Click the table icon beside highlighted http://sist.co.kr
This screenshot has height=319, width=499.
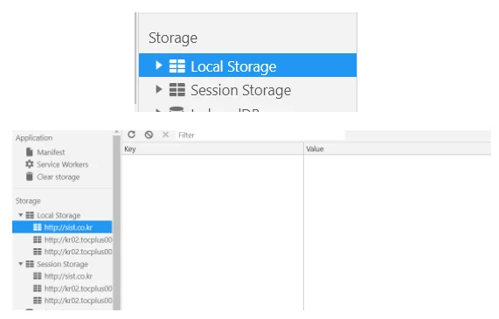click(38, 227)
